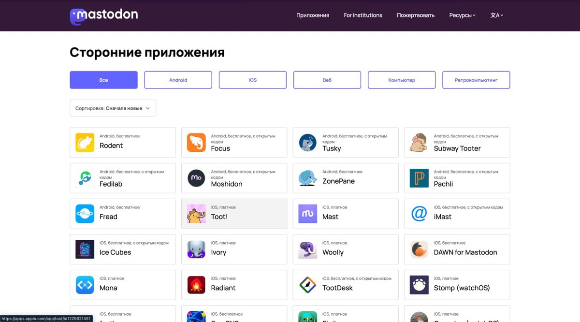
Task: Click the iMast app name
Action: [x=442, y=217]
